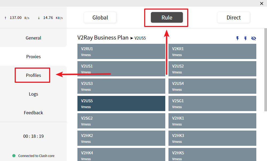The height and width of the screenshot is (161, 267).
Task: Click the active V2US5 proxy node
Action: coord(121,104)
